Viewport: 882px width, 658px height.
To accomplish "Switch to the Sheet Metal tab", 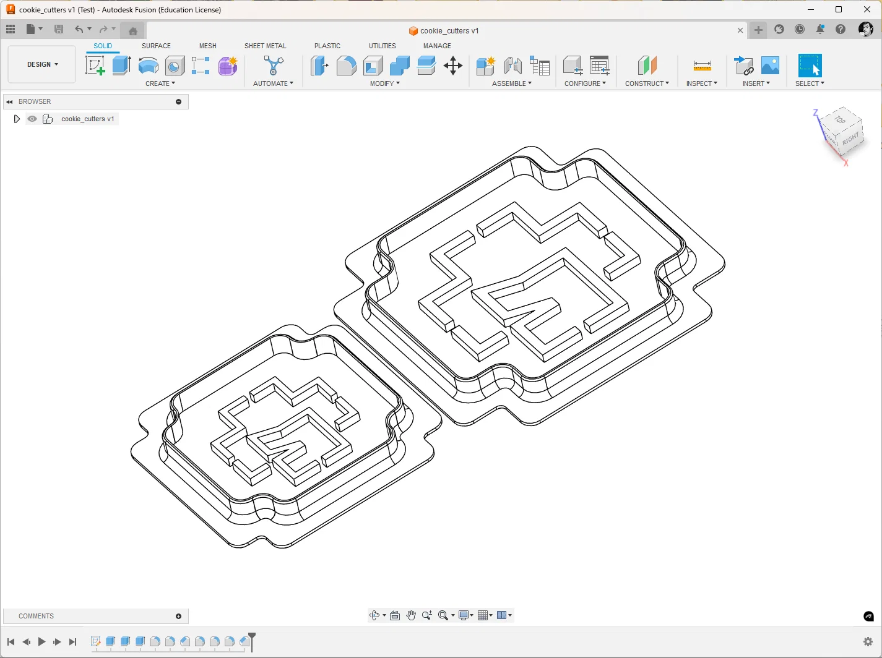I will tap(265, 46).
